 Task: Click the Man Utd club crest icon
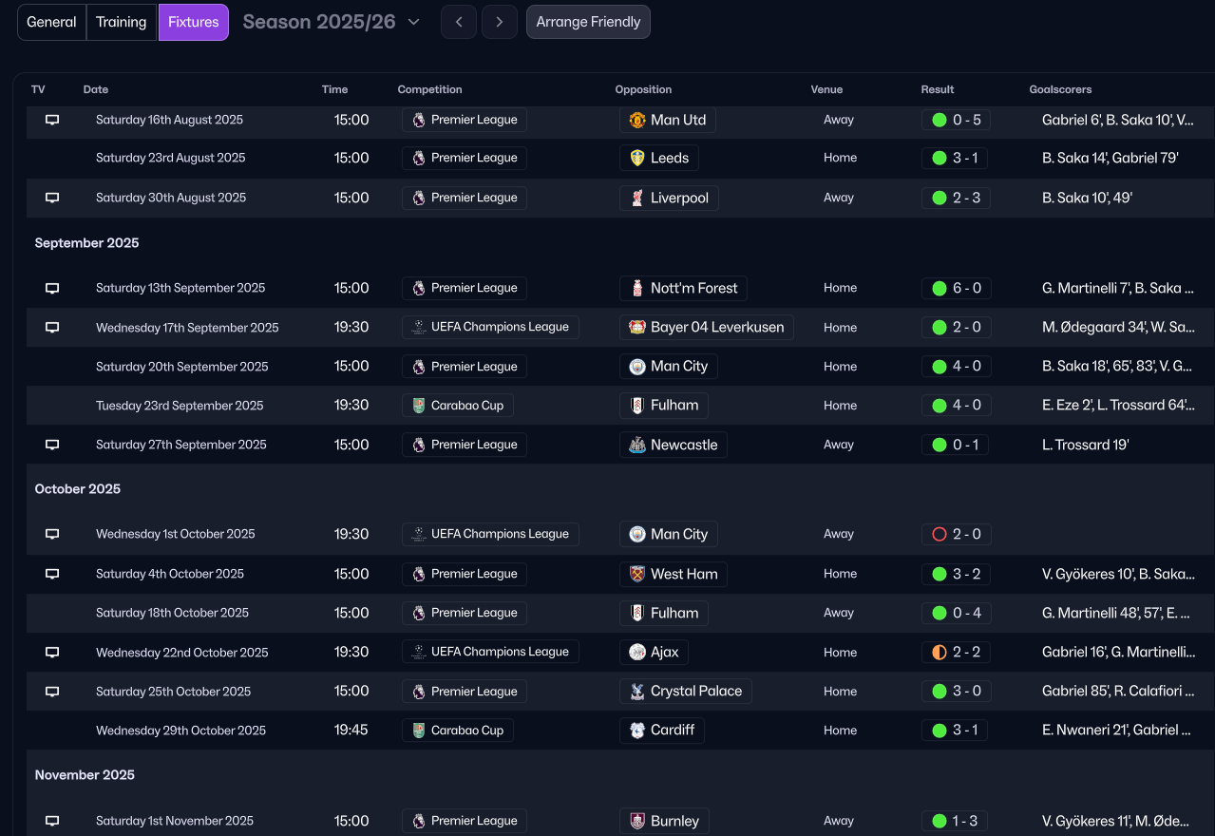637,120
